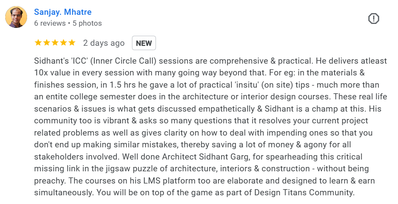The height and width of the screenshot is (204, 398).
Task: Click the second rating star
Action: [46, 43]
